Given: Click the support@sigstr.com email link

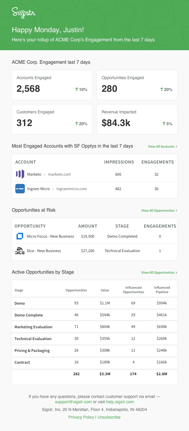Looking at the screenshot, I should point(73,402).
